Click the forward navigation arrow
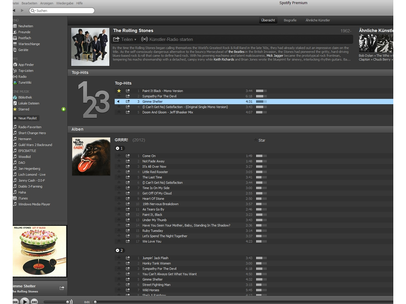This screenshot has width=406, height=304. point(22,10)
